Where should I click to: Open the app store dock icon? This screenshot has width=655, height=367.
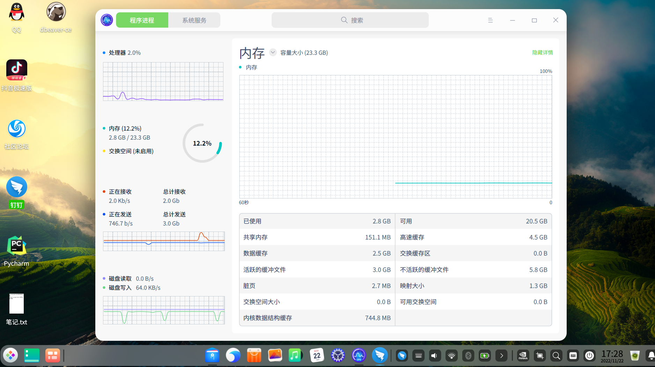click(254, 355)
